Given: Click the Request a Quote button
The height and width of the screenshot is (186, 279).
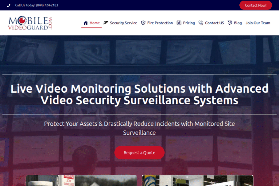Looking at the screenshot, I should pos(139,153).
